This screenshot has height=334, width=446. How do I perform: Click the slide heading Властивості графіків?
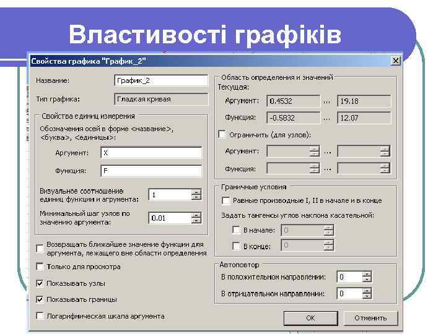pyautogui.click(x=205, y=35)
